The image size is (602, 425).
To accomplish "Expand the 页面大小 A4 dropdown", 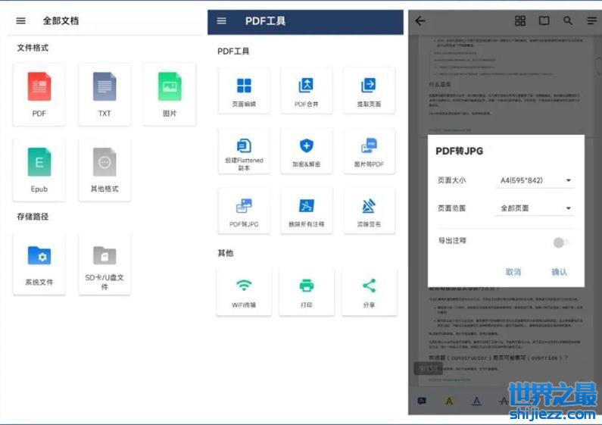I will pos(535,180).
